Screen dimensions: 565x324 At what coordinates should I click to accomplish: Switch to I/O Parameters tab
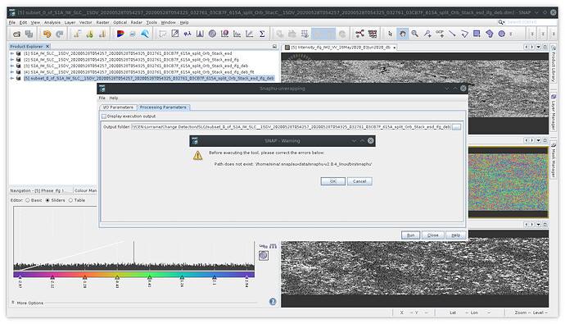[118, 107]
